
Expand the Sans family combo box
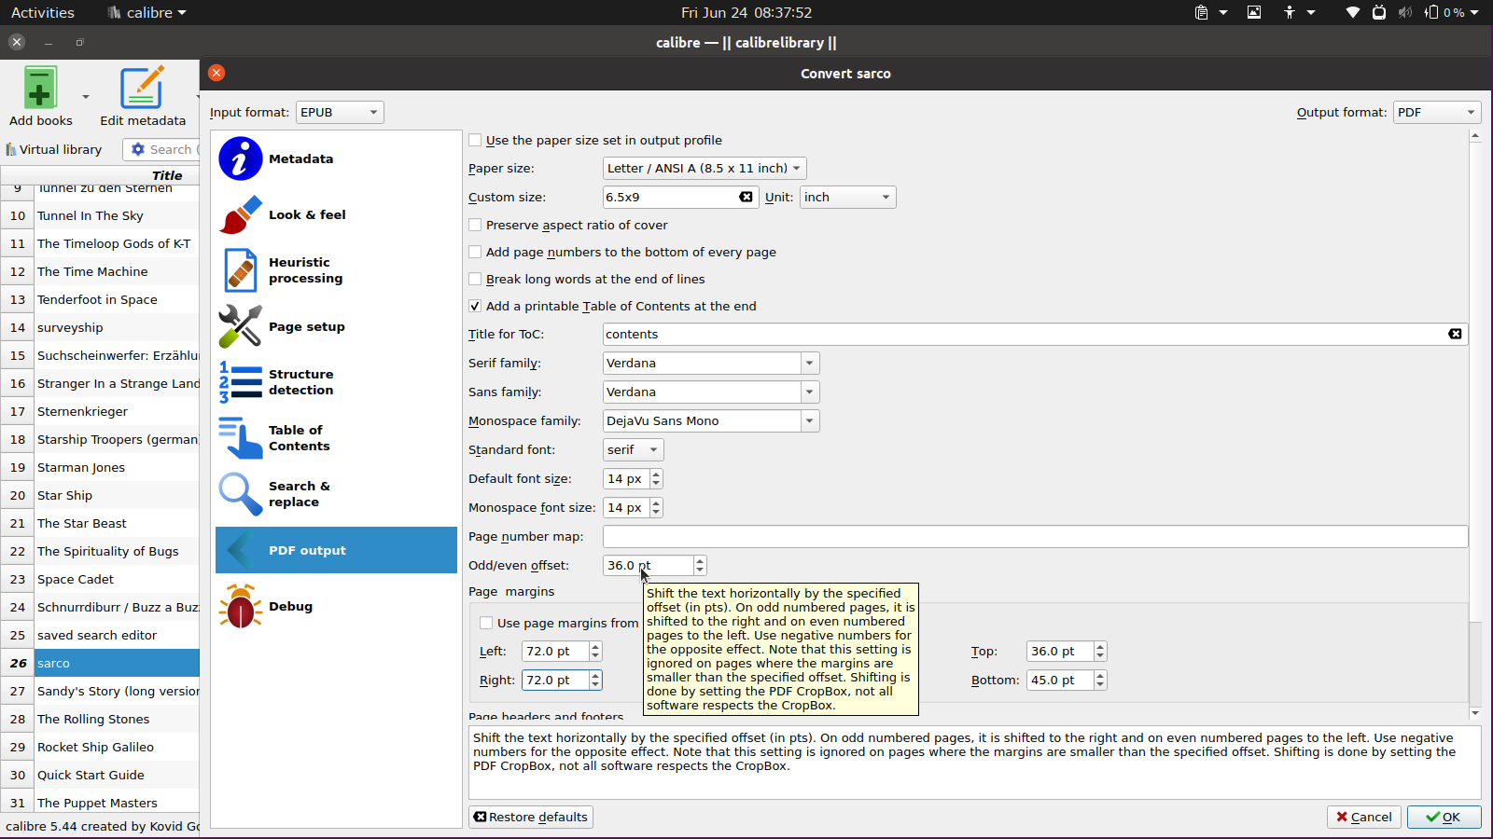[809, 392]
